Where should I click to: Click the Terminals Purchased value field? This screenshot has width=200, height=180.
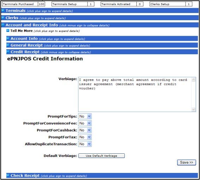pos(41,4)
